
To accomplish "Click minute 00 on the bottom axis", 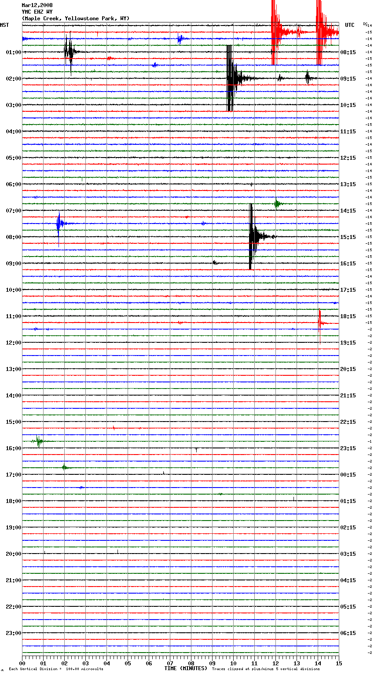I will pos(22,663).
